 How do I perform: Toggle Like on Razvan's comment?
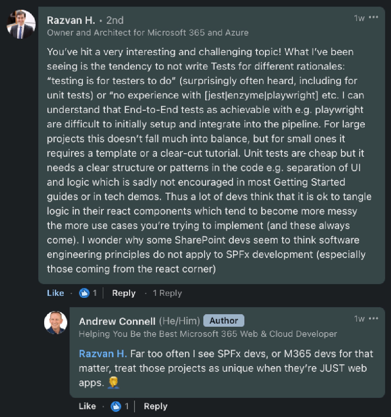click(55, 293)
